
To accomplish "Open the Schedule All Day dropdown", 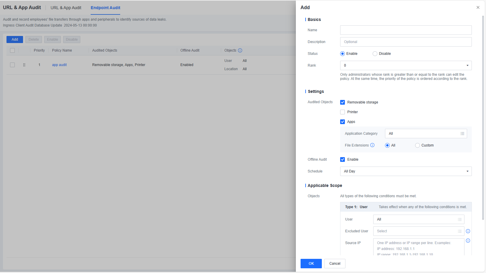I will pyautogui.click(x=406, y=171).
